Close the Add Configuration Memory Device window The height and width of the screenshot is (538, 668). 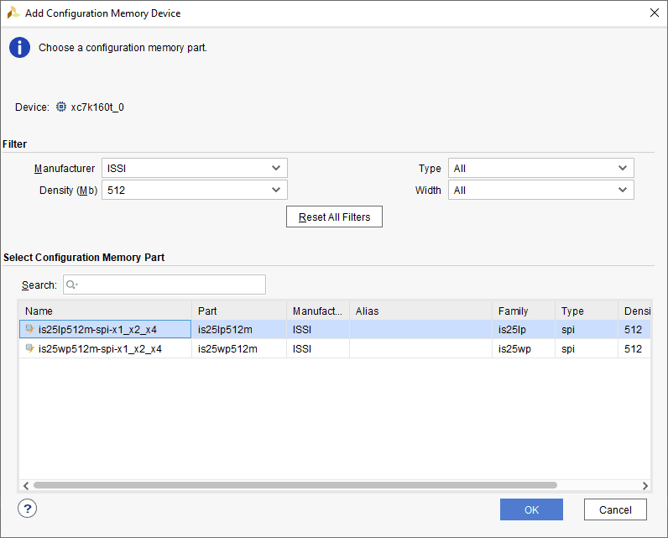point(654,13)
